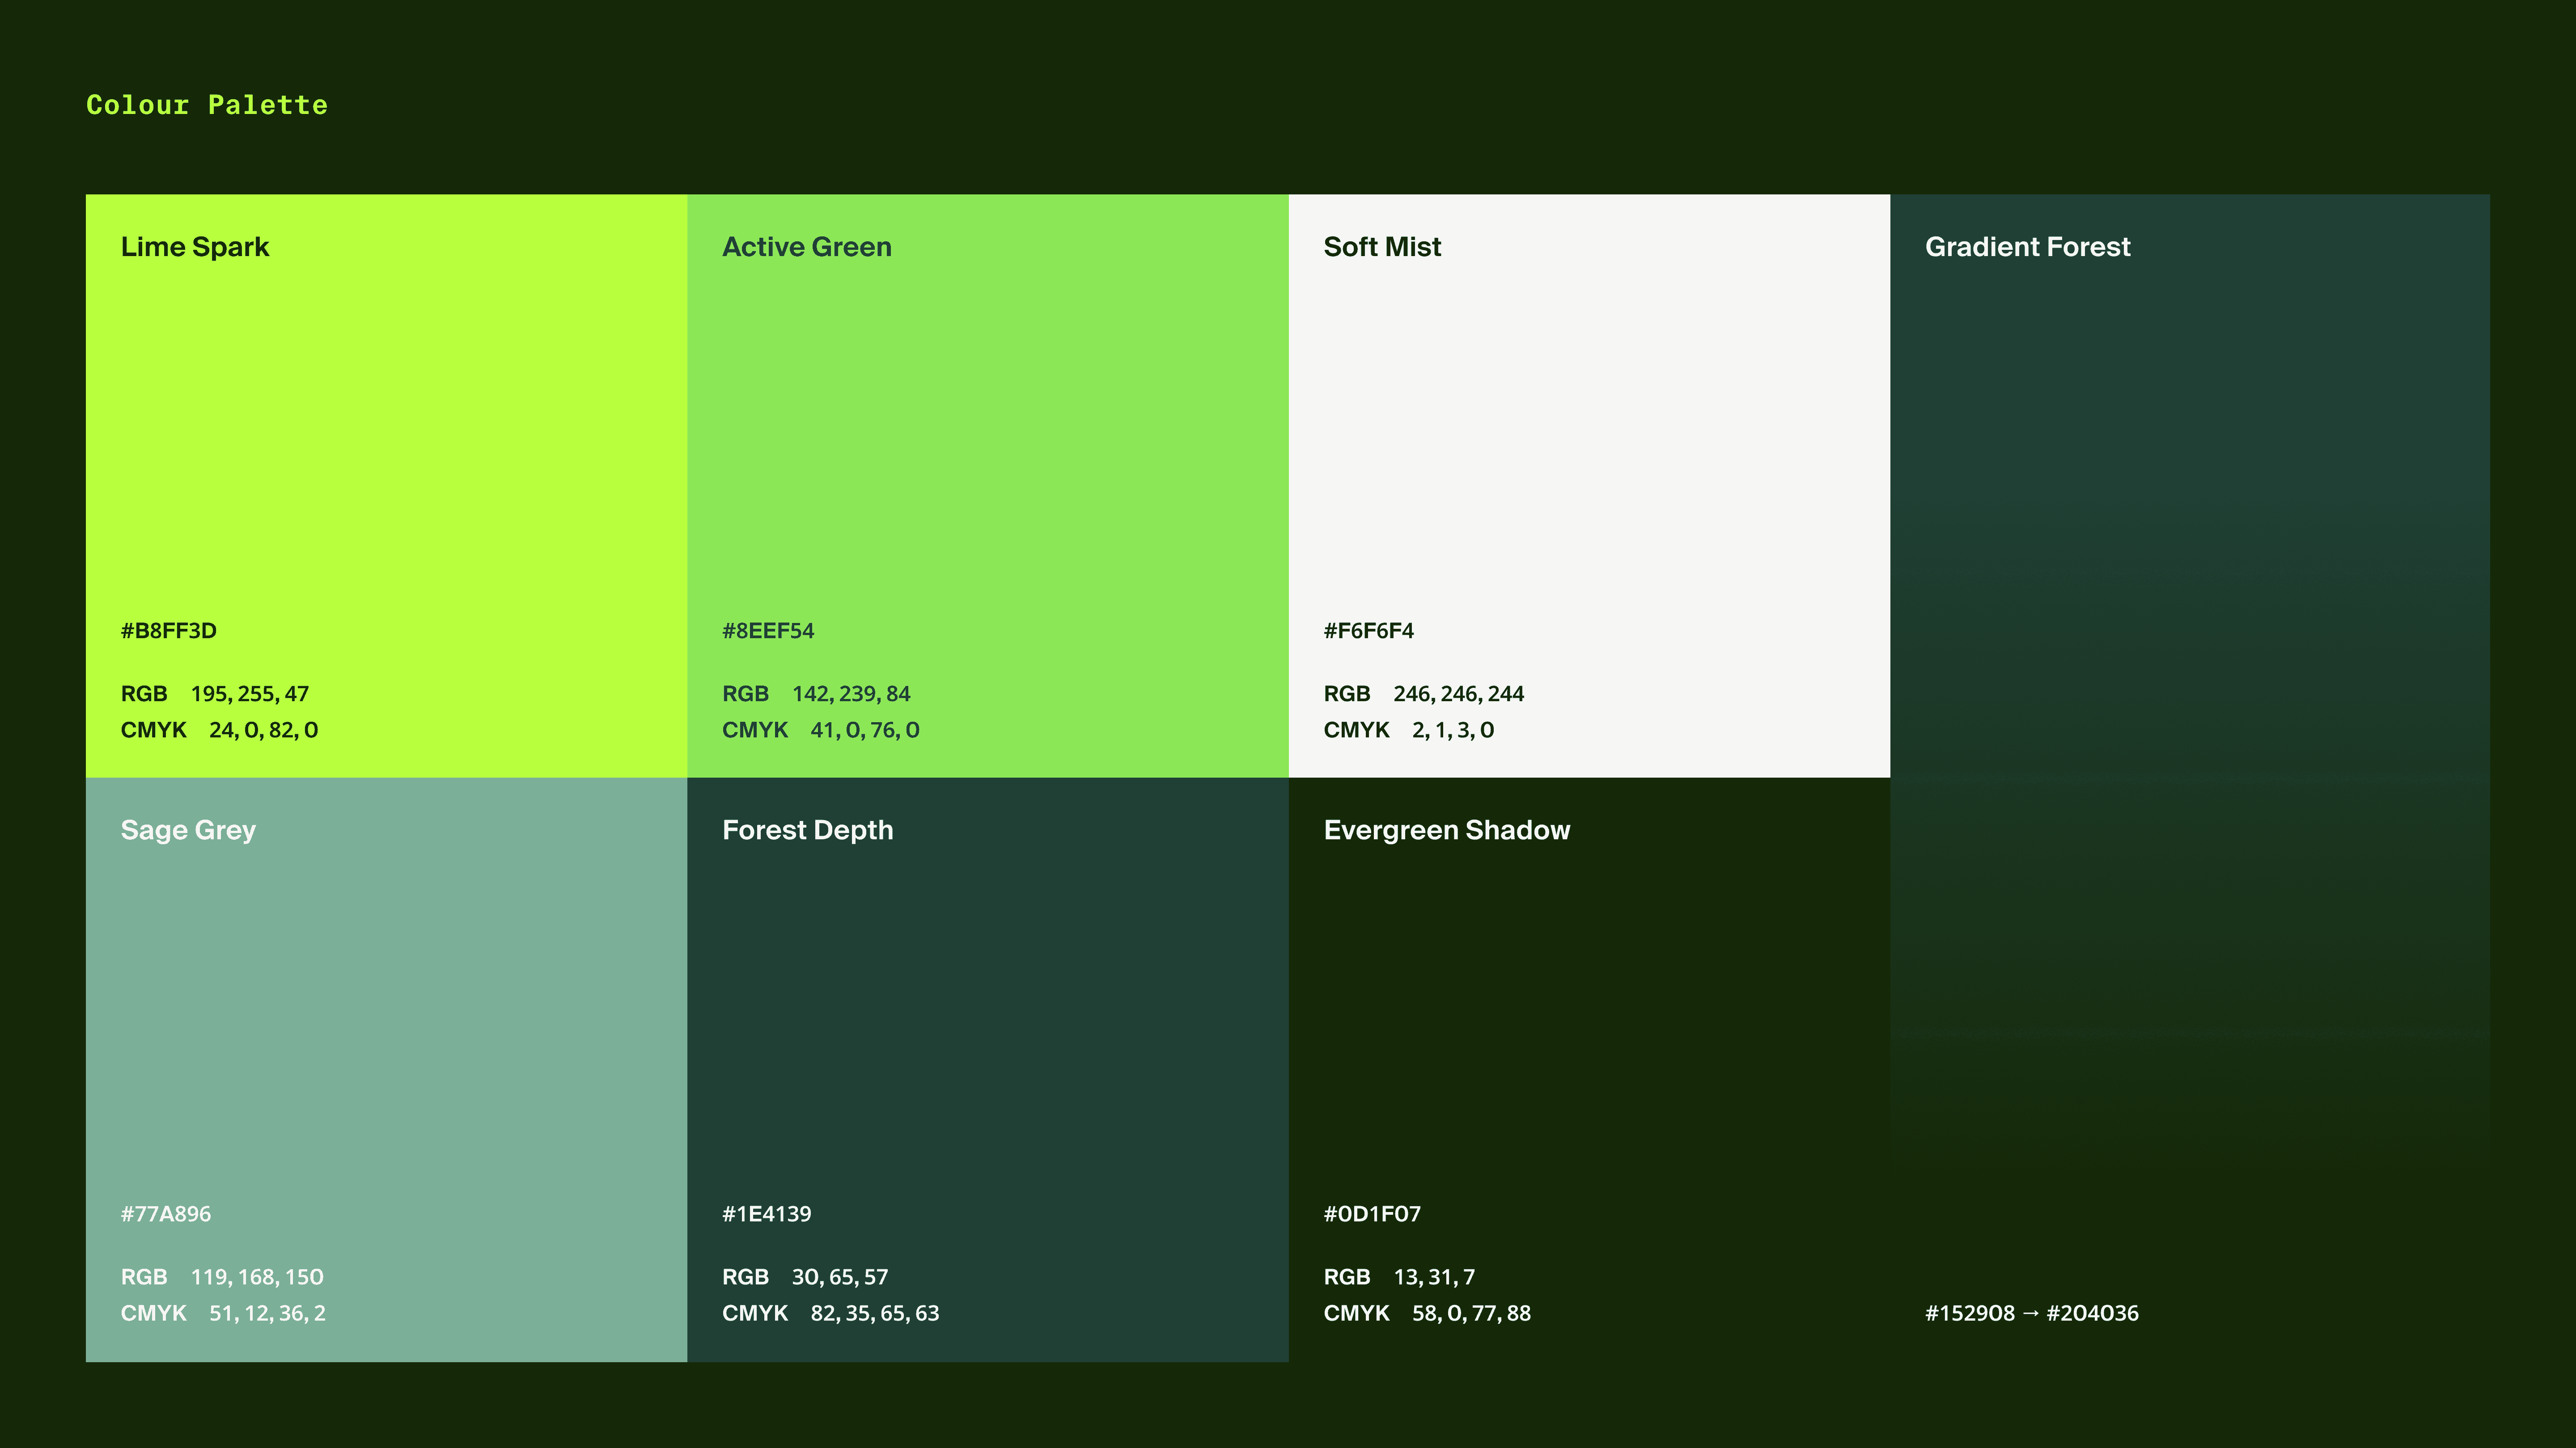Select CMYK value 82, 35, 65, 63

pyautogui.click(x=875, y=1313)
